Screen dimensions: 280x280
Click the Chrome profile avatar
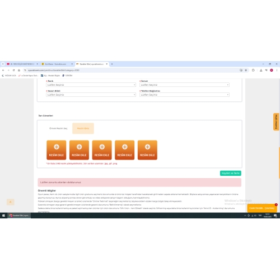coord(272,70)
